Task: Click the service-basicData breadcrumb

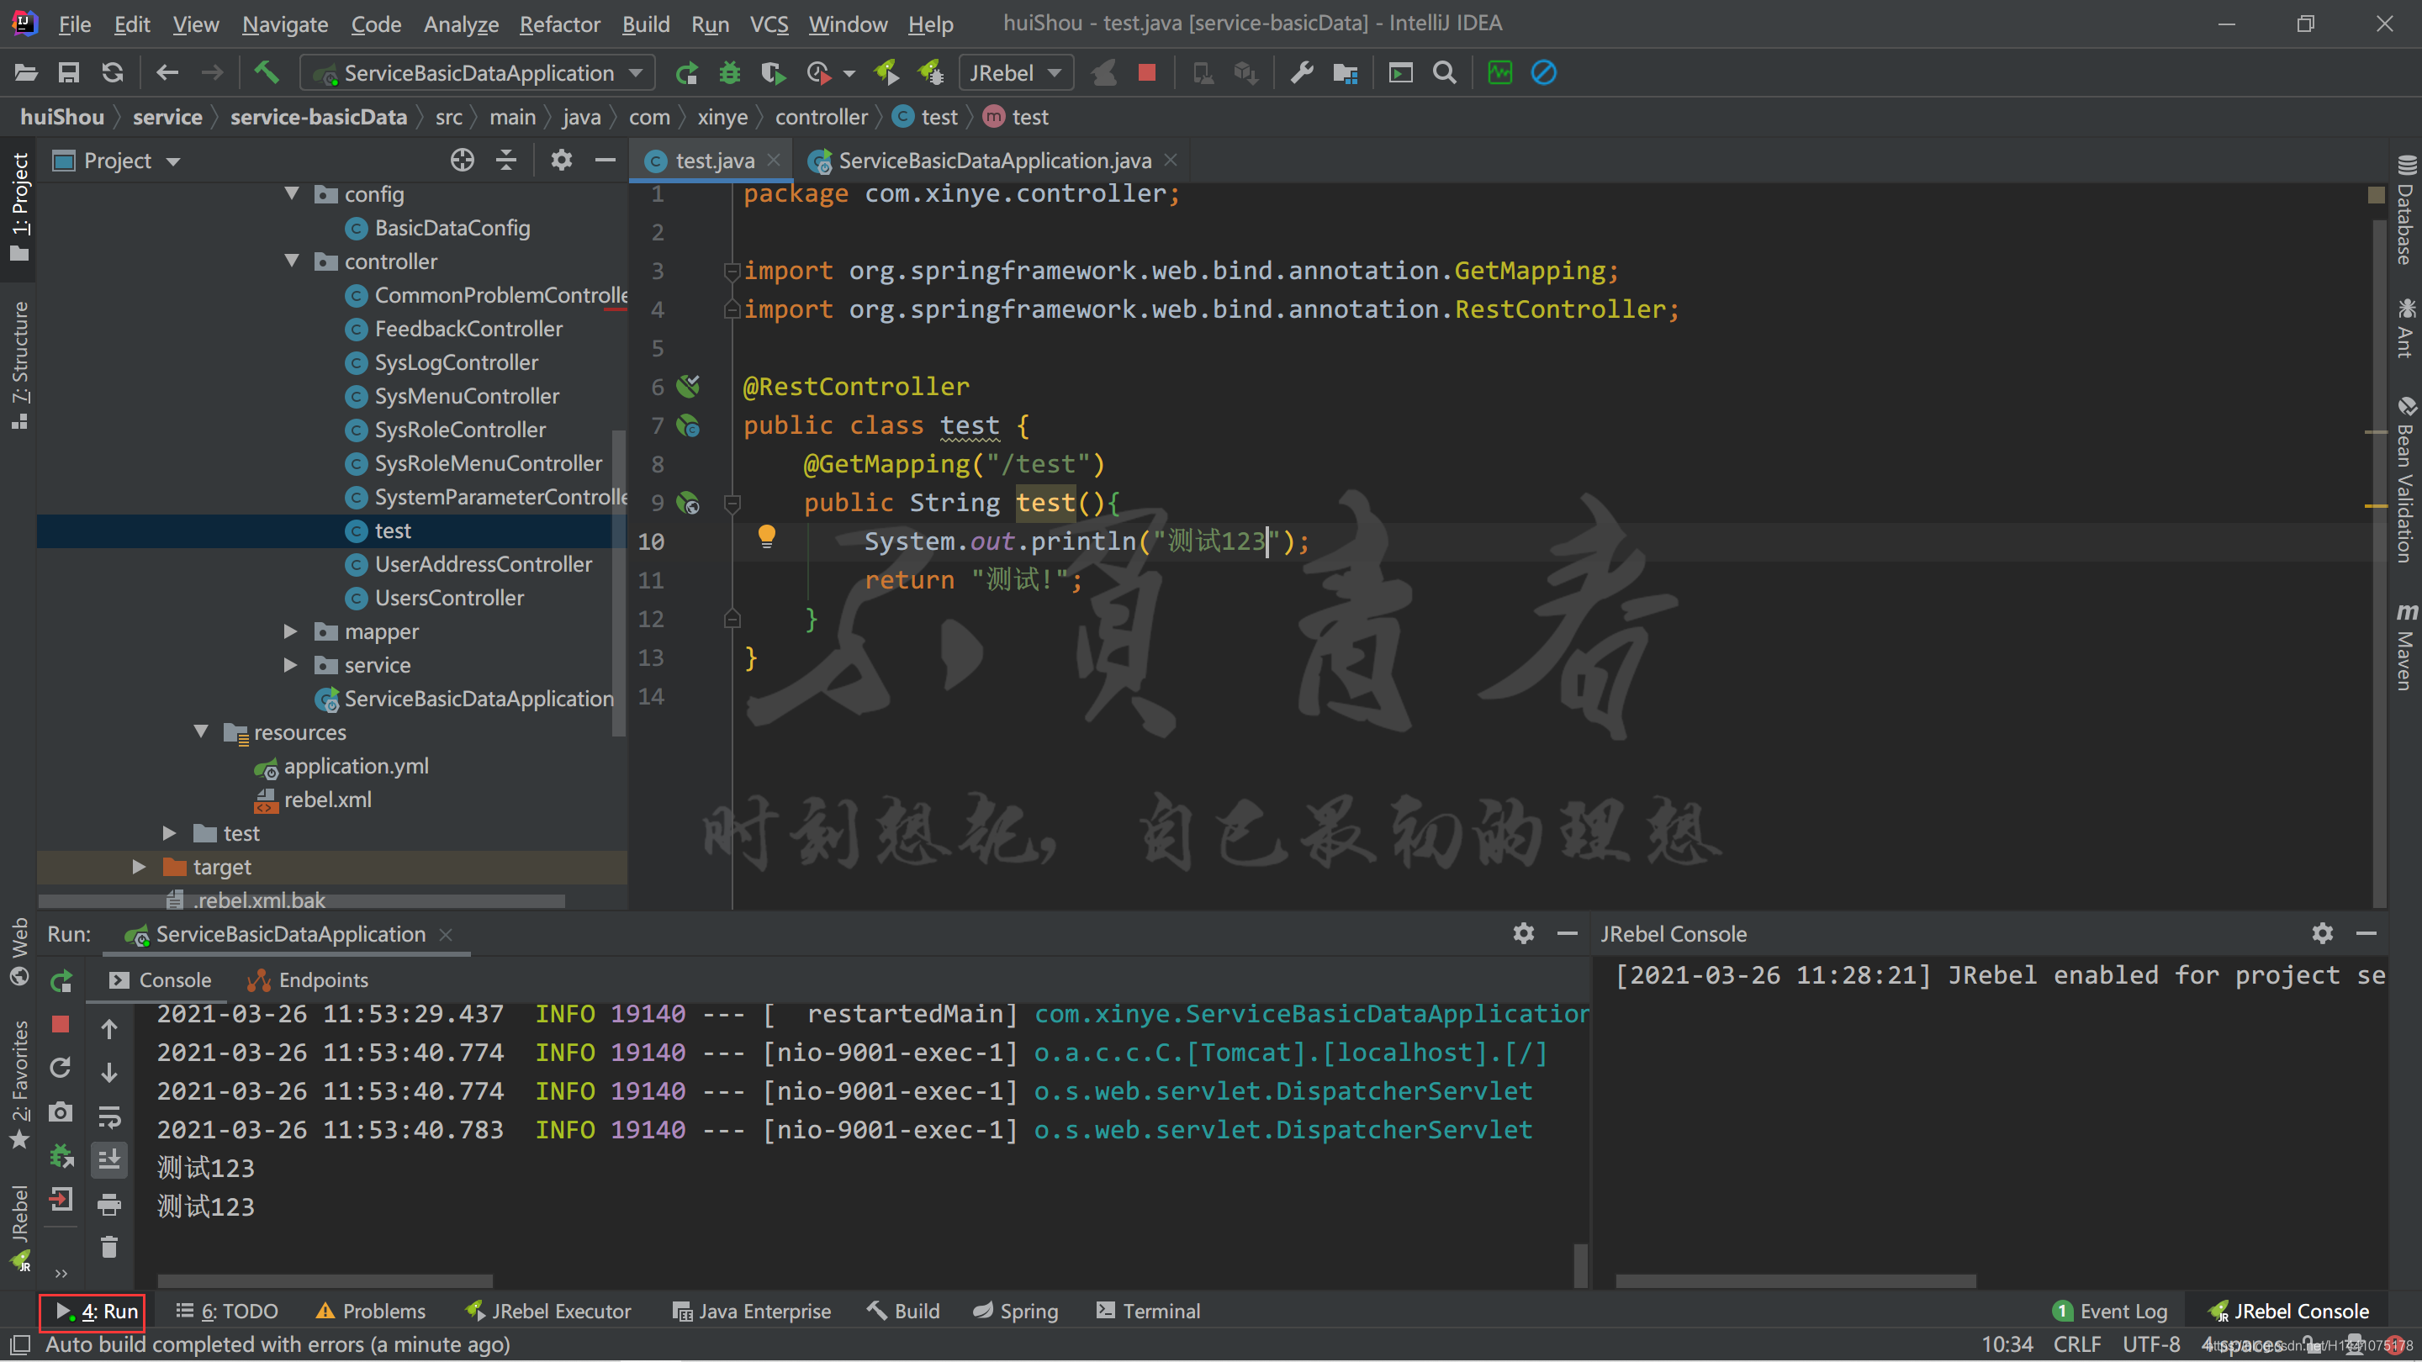Action: pos(319,118)
